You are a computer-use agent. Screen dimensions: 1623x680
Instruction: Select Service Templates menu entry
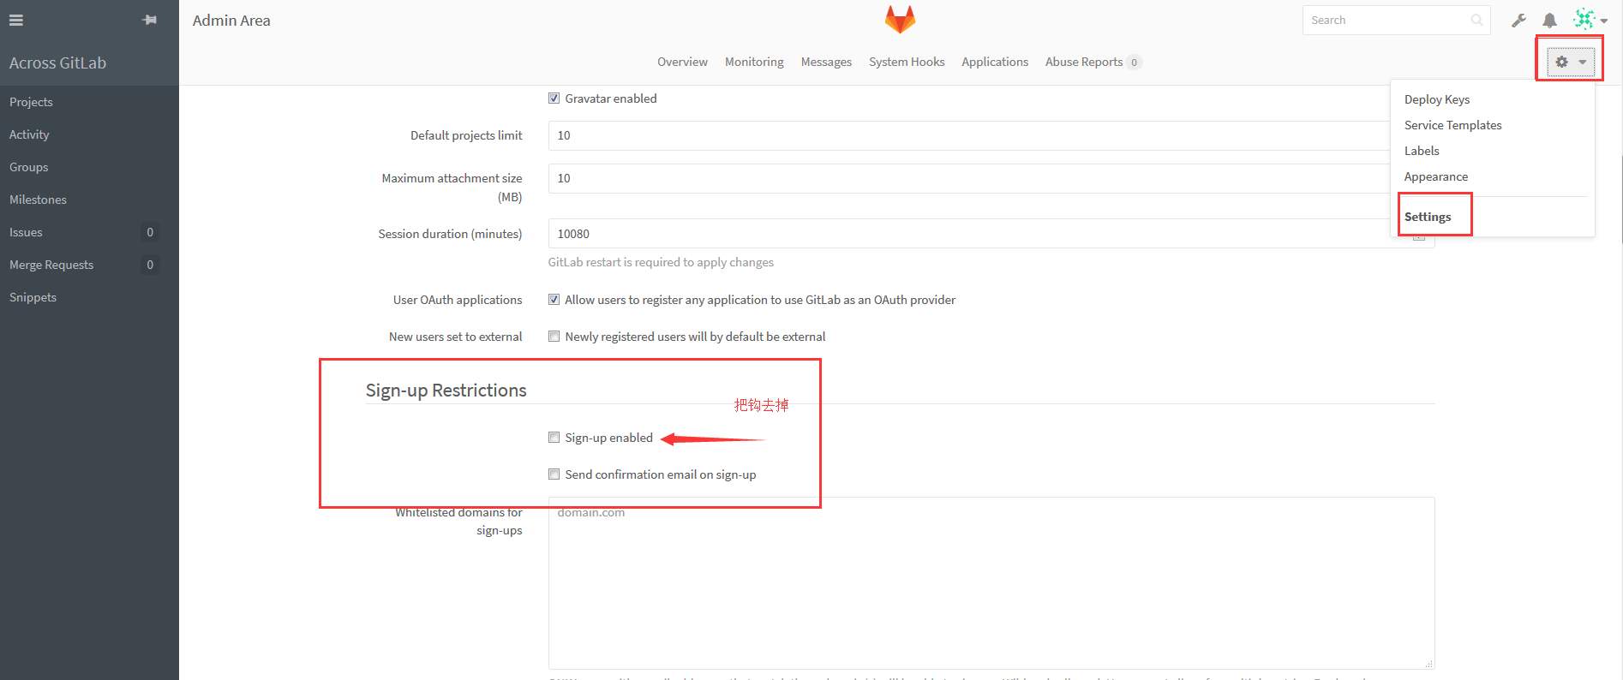pos(1453,125)
